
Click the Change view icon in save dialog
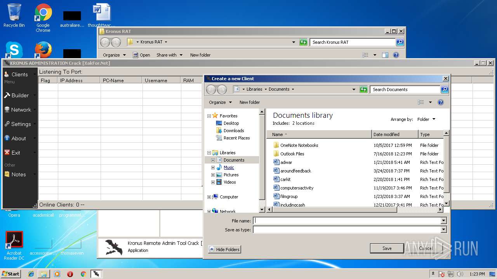click(x=421, y=102)
